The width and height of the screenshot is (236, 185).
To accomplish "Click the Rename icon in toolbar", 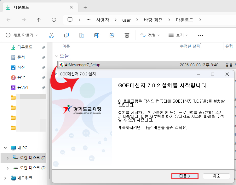I will click(x=97, y=35).
